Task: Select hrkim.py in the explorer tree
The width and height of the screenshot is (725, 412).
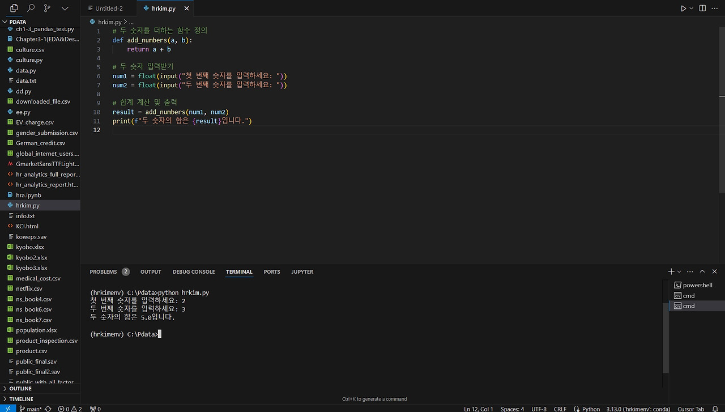Action: pos(40,206)
